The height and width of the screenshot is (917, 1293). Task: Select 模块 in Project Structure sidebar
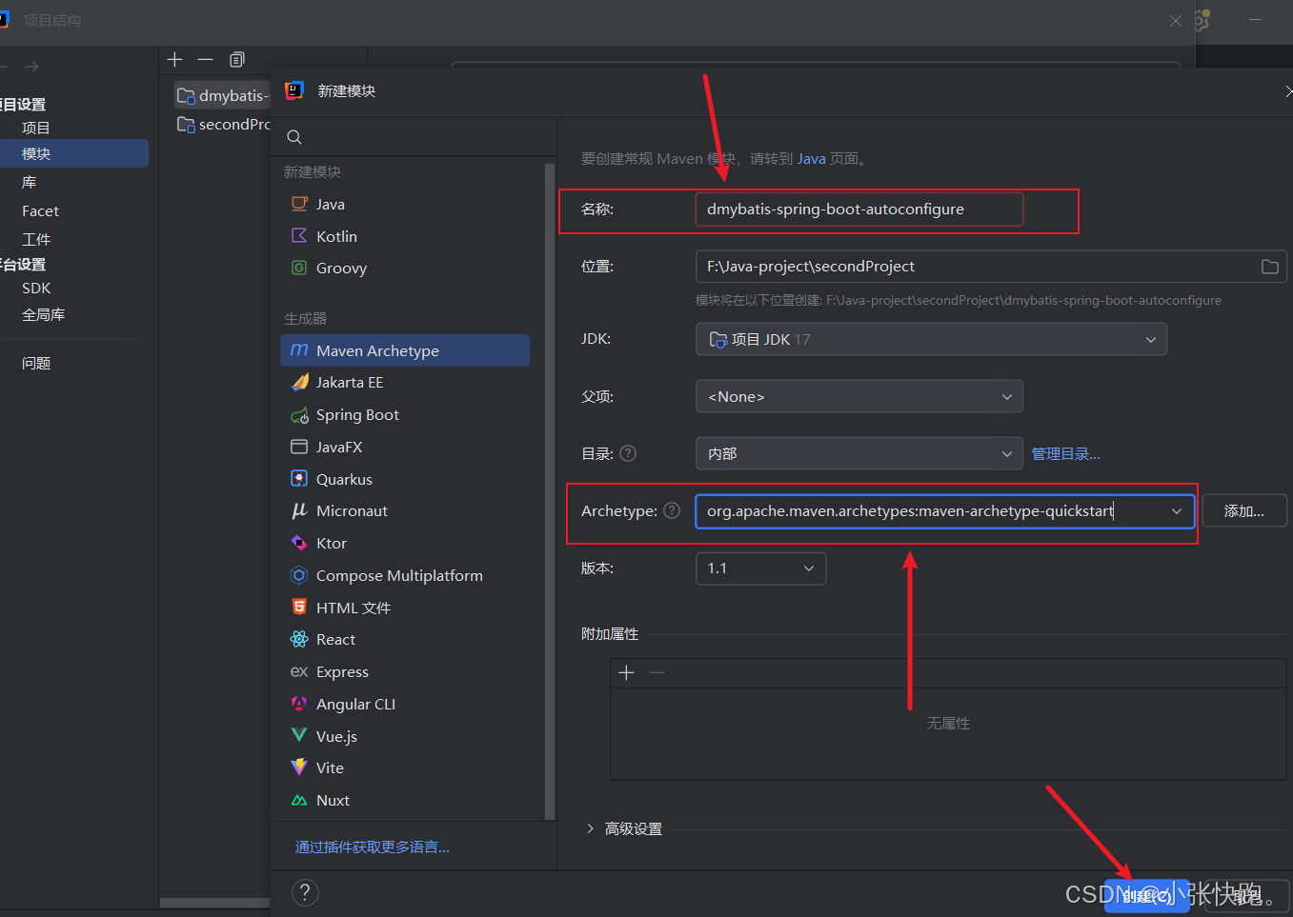pyautogui.click(x=74, y=153)
